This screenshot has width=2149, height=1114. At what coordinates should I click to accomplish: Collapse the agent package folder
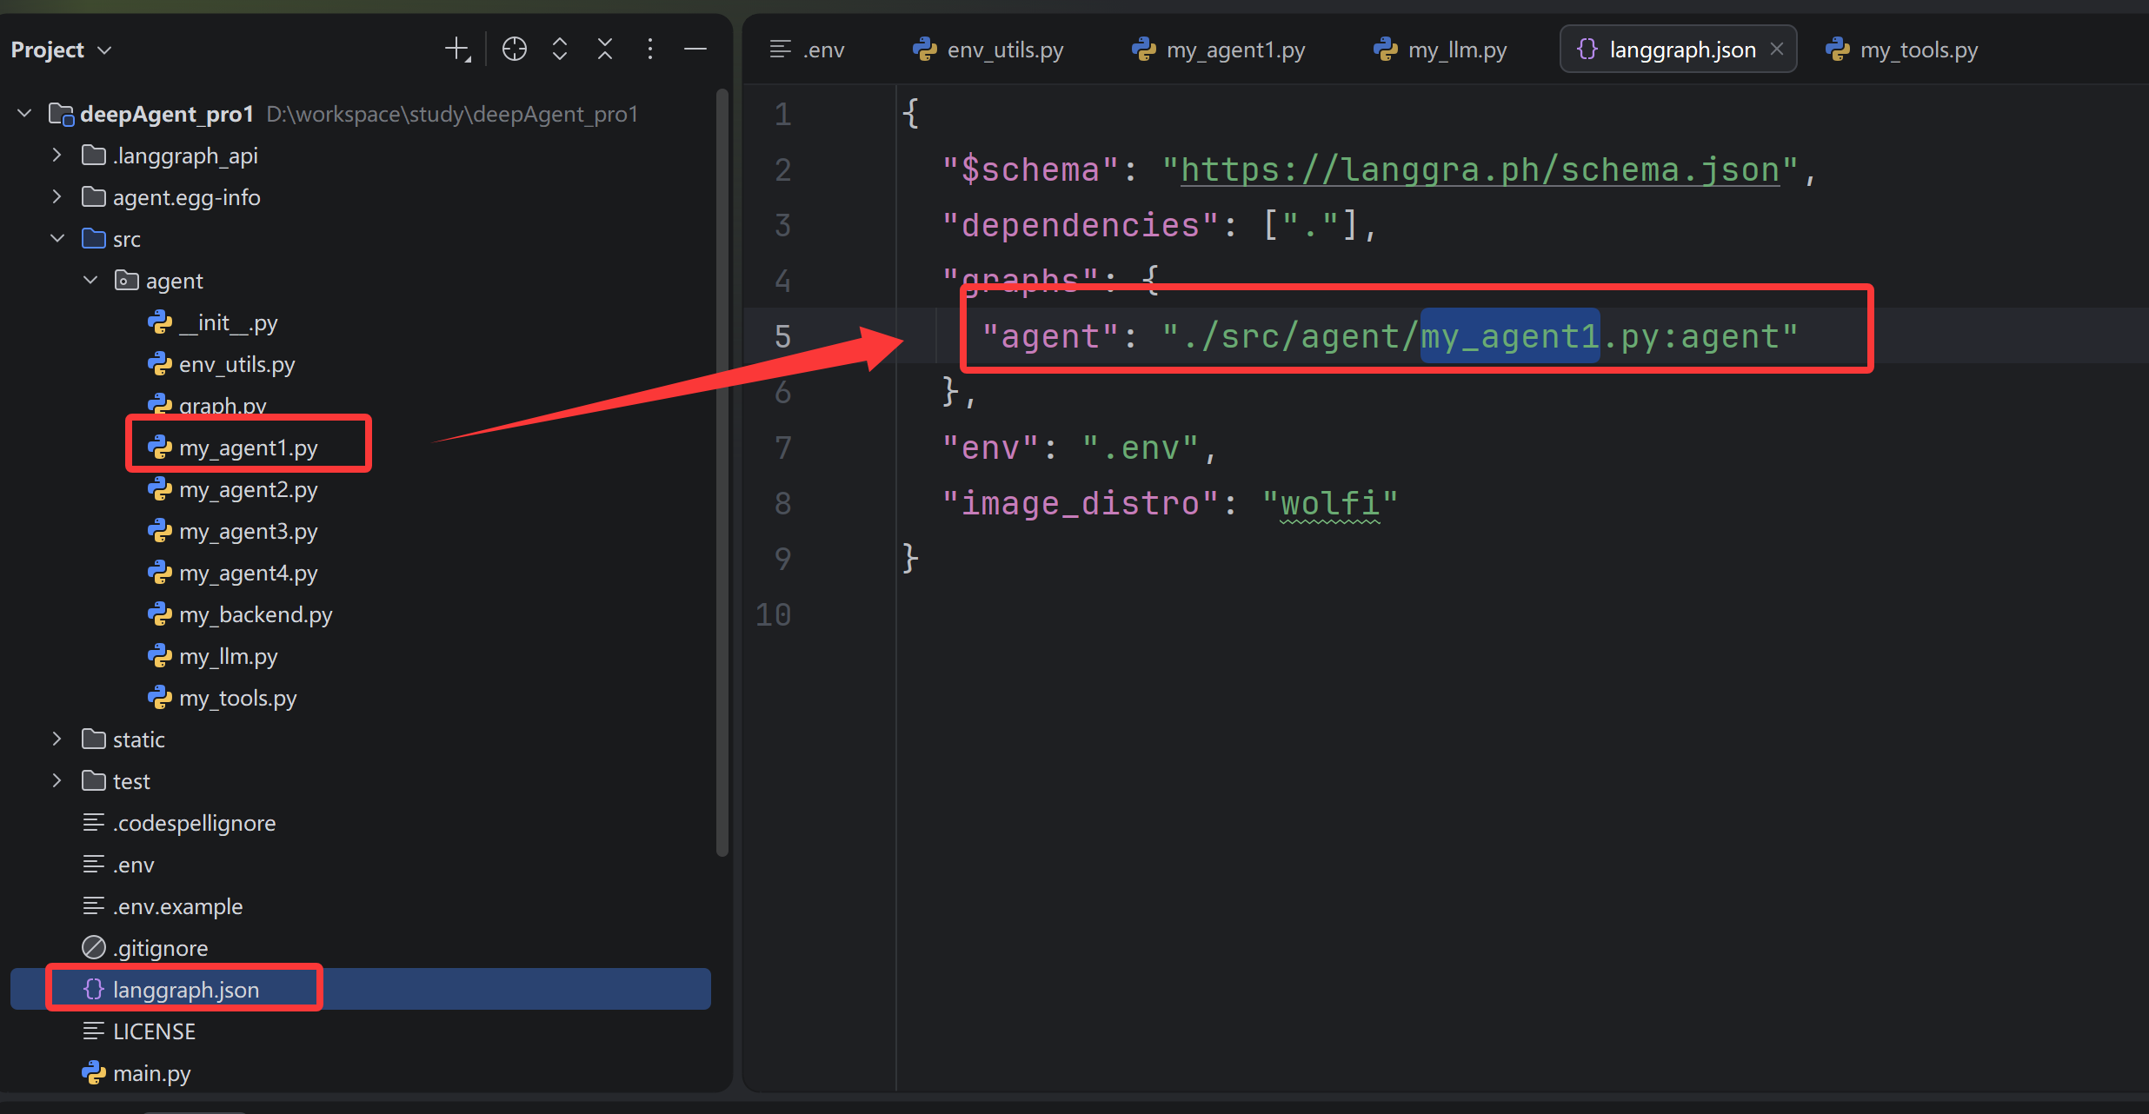90,280
